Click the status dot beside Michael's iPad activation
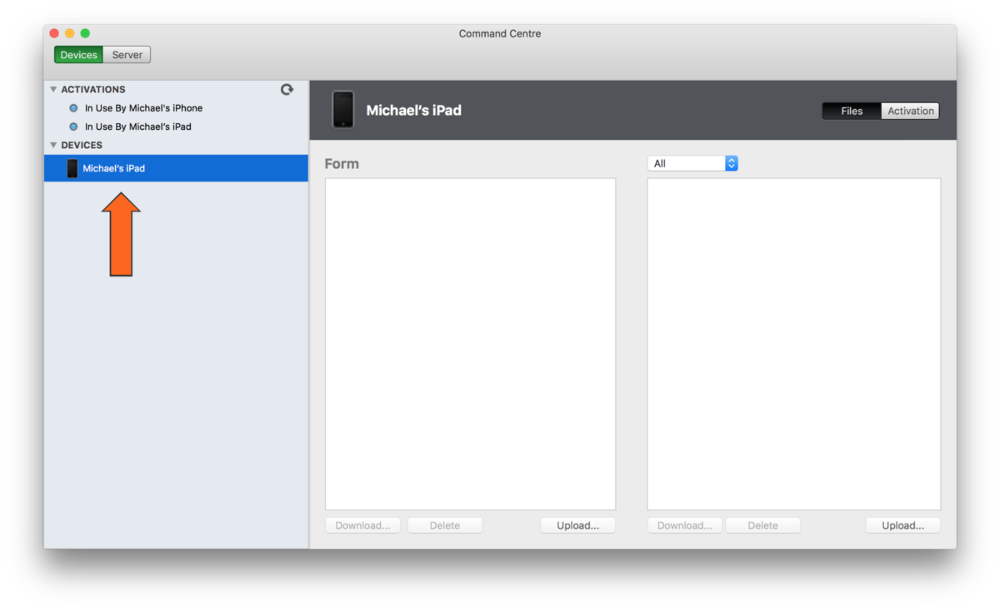Viewport: 1000px width, 611px height. click(73, 127)
